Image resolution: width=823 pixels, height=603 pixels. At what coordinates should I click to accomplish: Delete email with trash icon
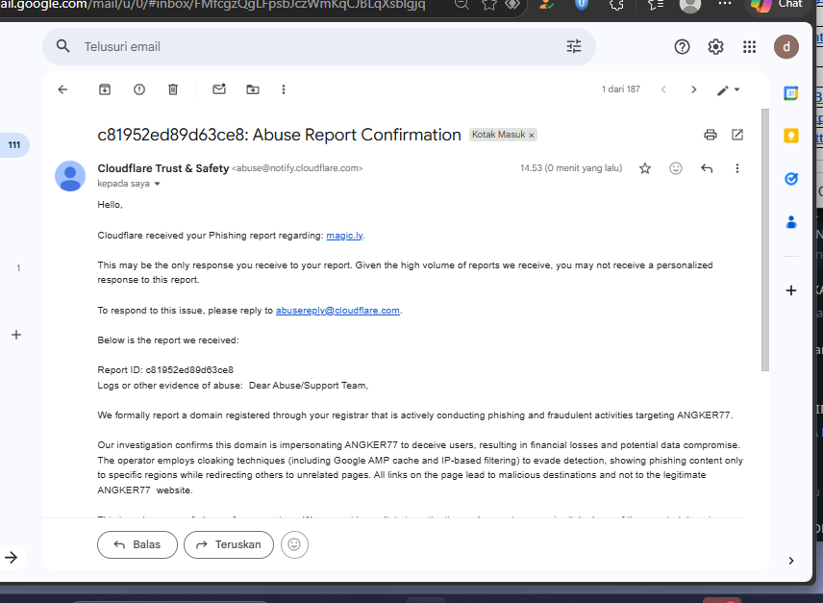173,89
